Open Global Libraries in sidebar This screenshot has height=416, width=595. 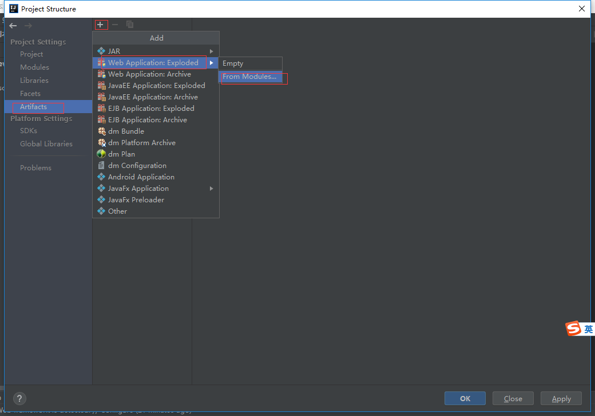(x=46, y=143)
